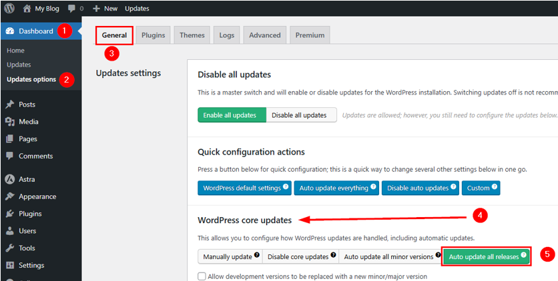Apply Disable auto updates configuration
This screenshot has width=558, height=281.
click(421, 188)
